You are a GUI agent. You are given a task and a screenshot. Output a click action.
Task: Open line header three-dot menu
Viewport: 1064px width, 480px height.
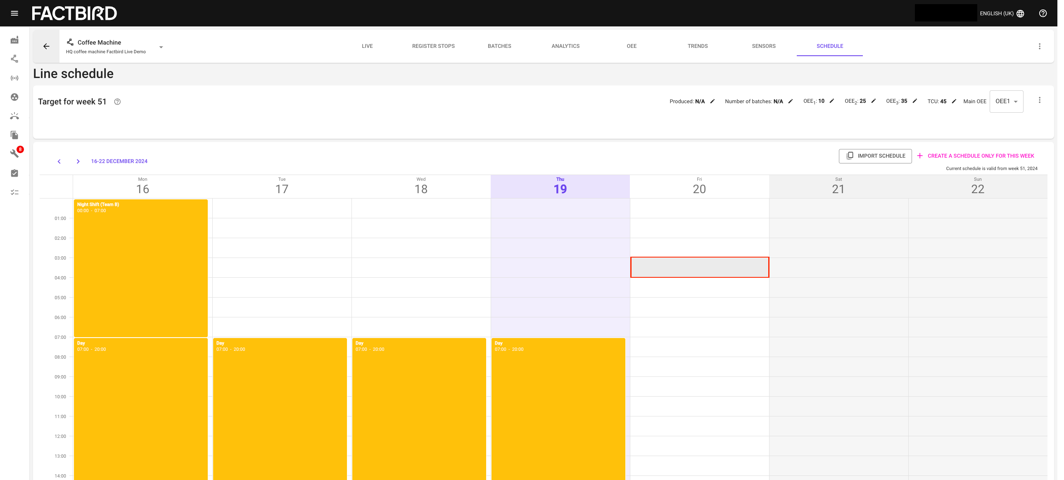point(1040,46)
